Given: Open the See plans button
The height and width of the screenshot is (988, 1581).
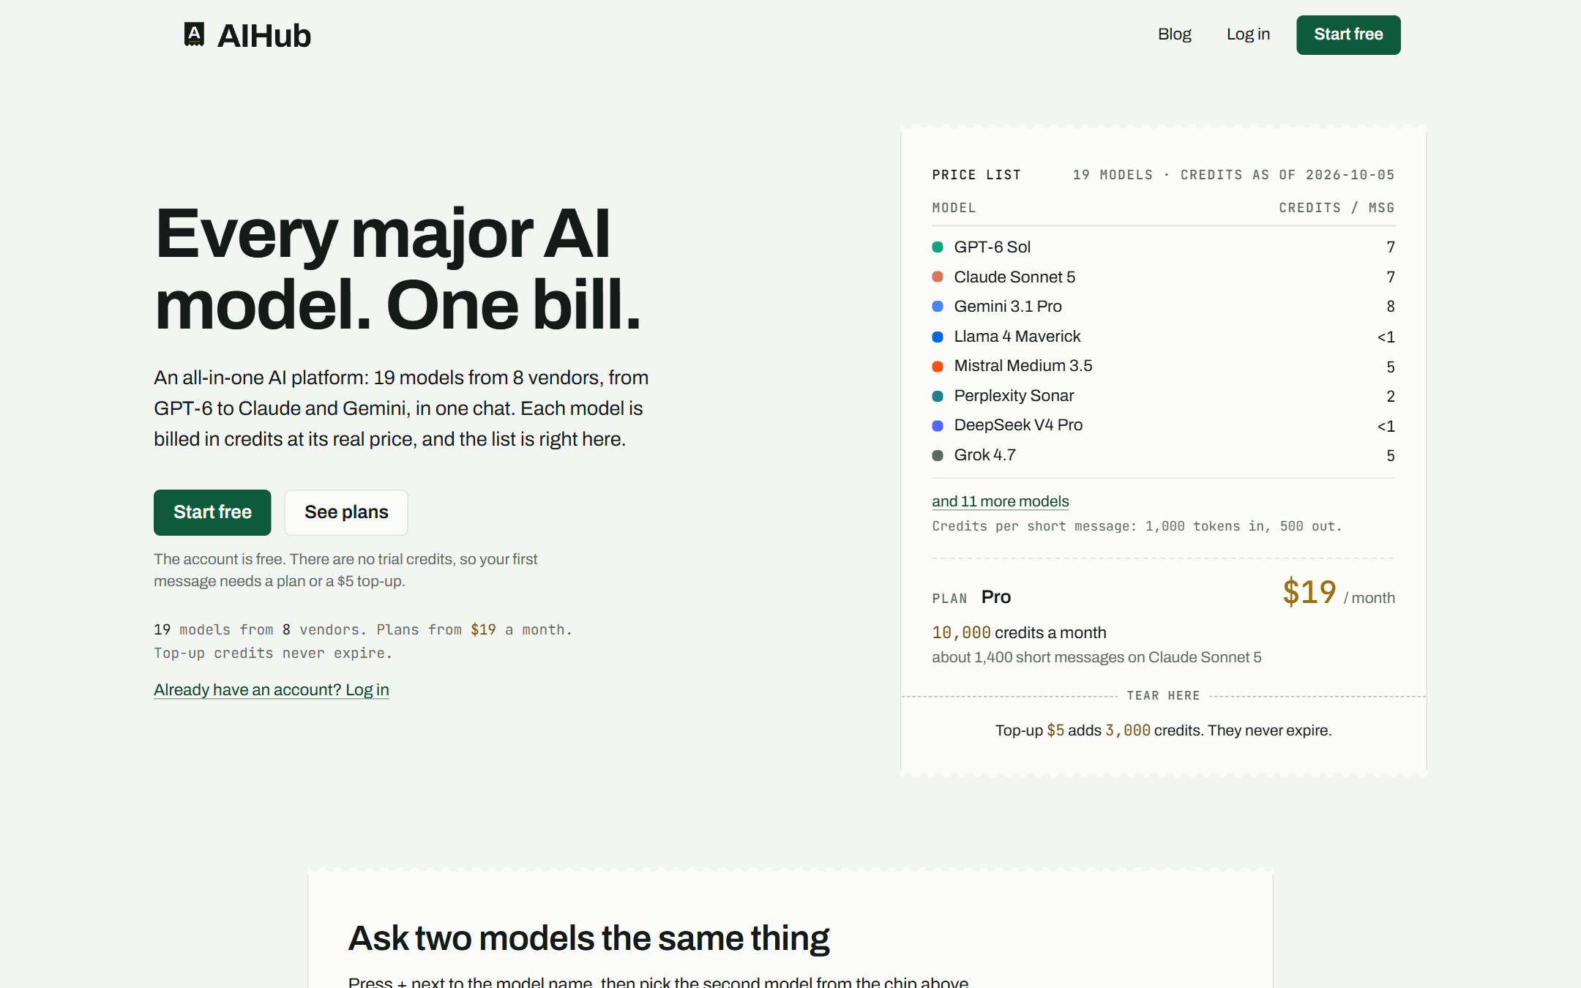Looking at the screenshot, I should coord(346,512).
